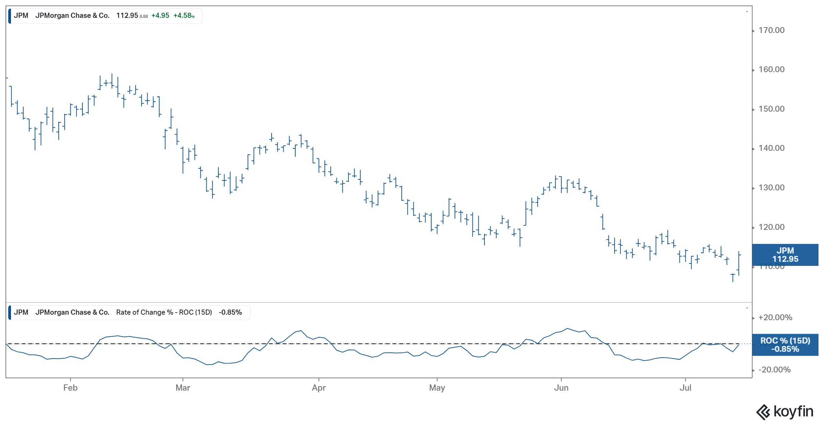Image resolution: width=824 pixels, height=426 pixels.
Task: Click the JPMorgan Chase & Co. price legend name
Action: coord(72,15)
